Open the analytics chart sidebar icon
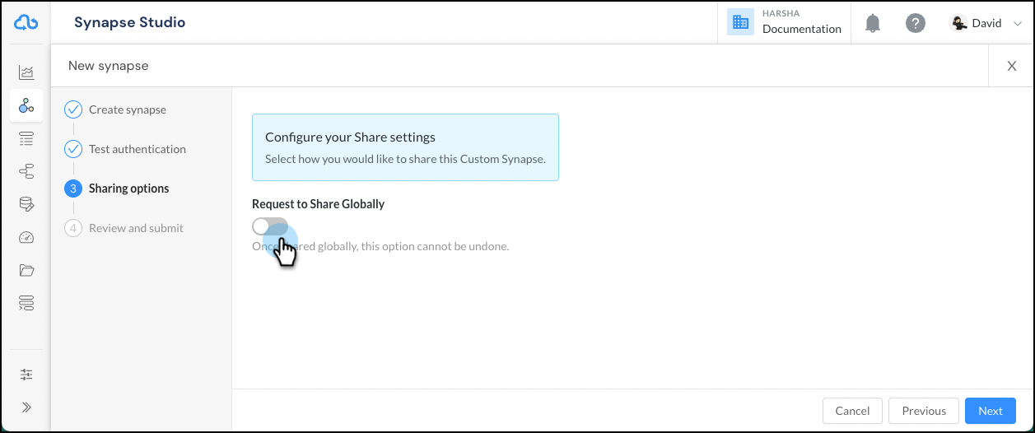This screenshot has width=1035, height=433. [x=26, y=72]
